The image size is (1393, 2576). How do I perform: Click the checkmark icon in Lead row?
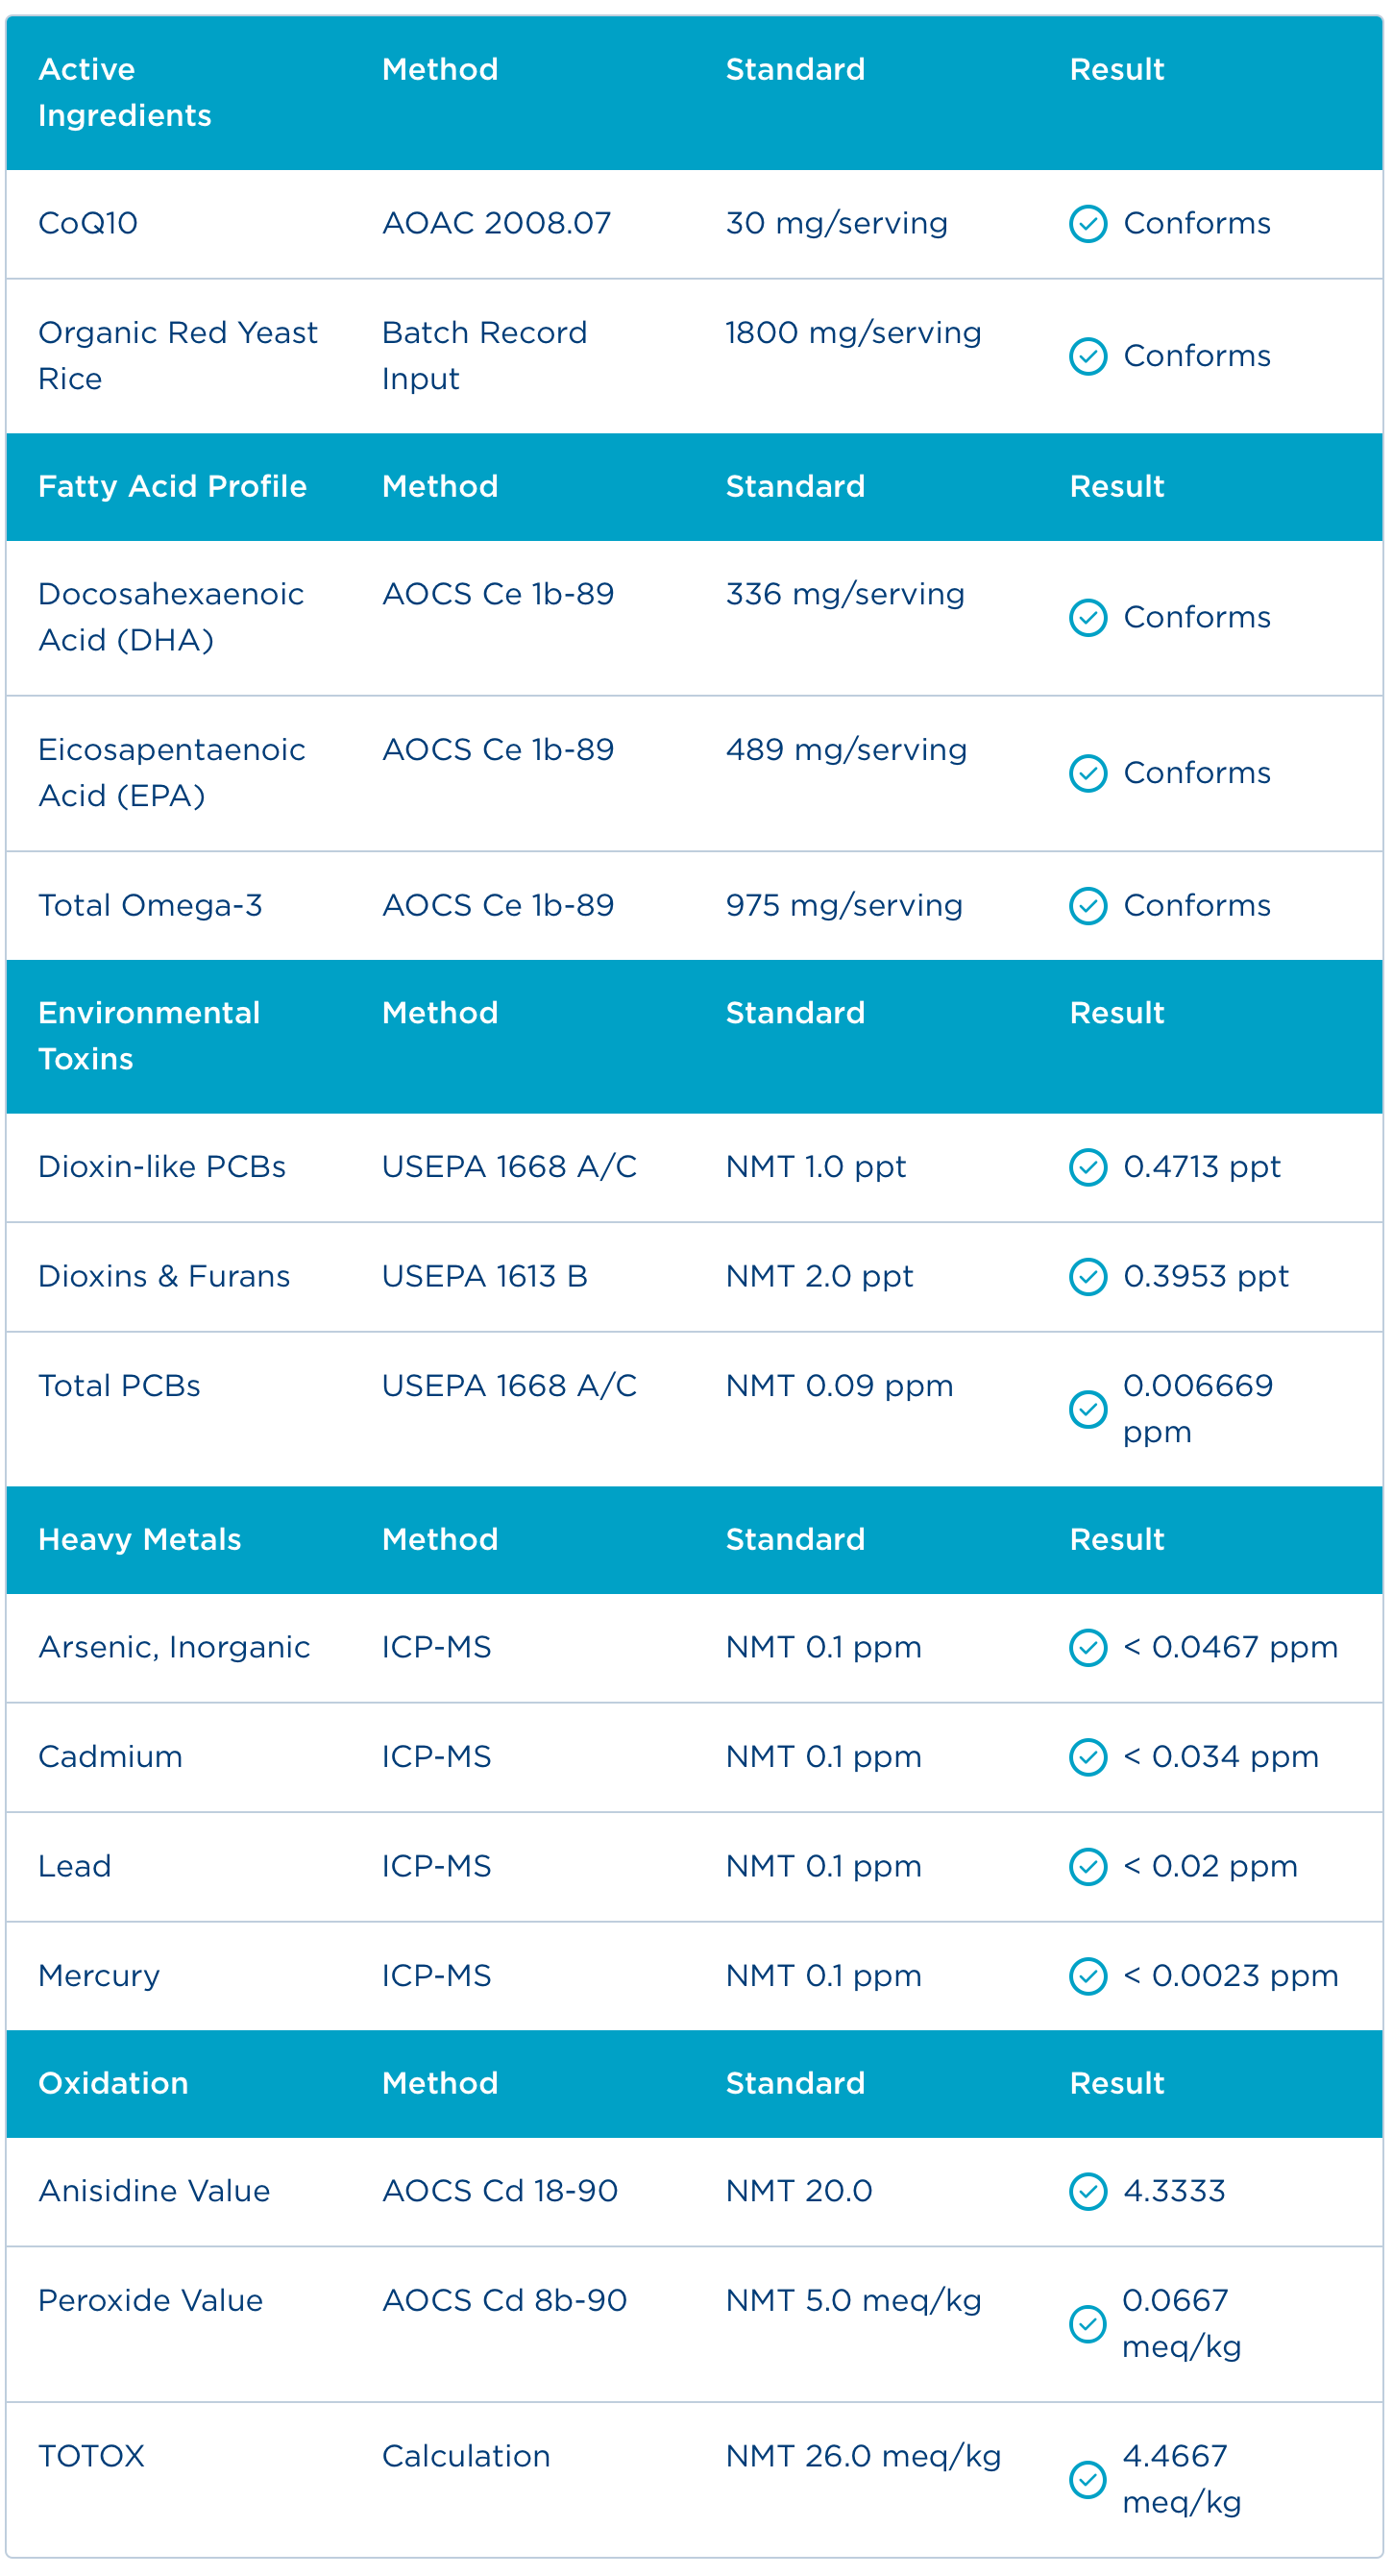point(1087,1867)
